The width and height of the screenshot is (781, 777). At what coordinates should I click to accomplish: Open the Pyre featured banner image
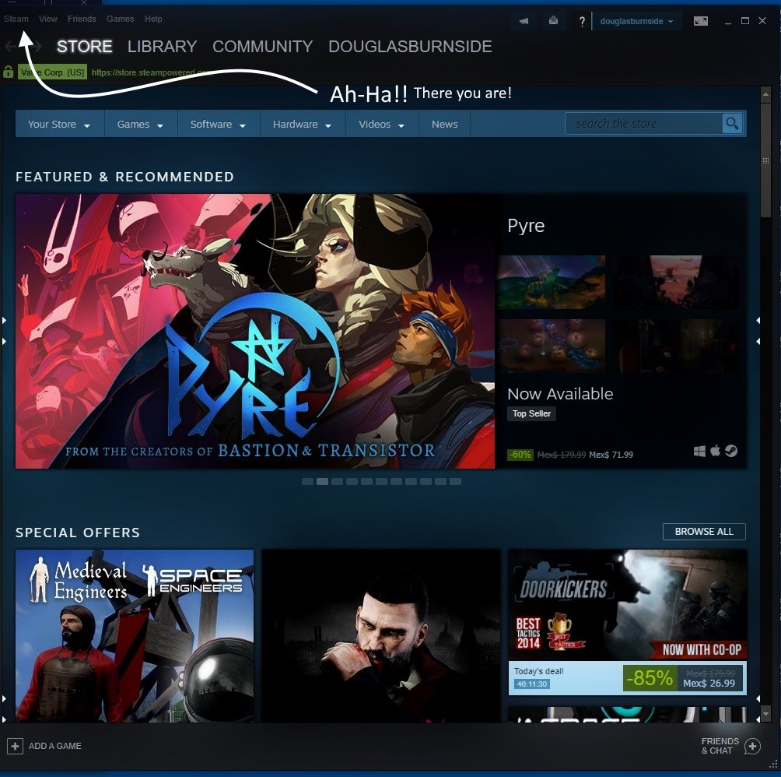tap(255, 331)
